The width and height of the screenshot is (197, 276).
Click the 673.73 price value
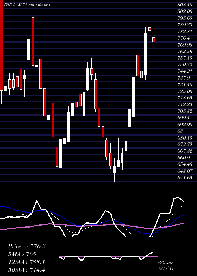[x=185, y=144]
